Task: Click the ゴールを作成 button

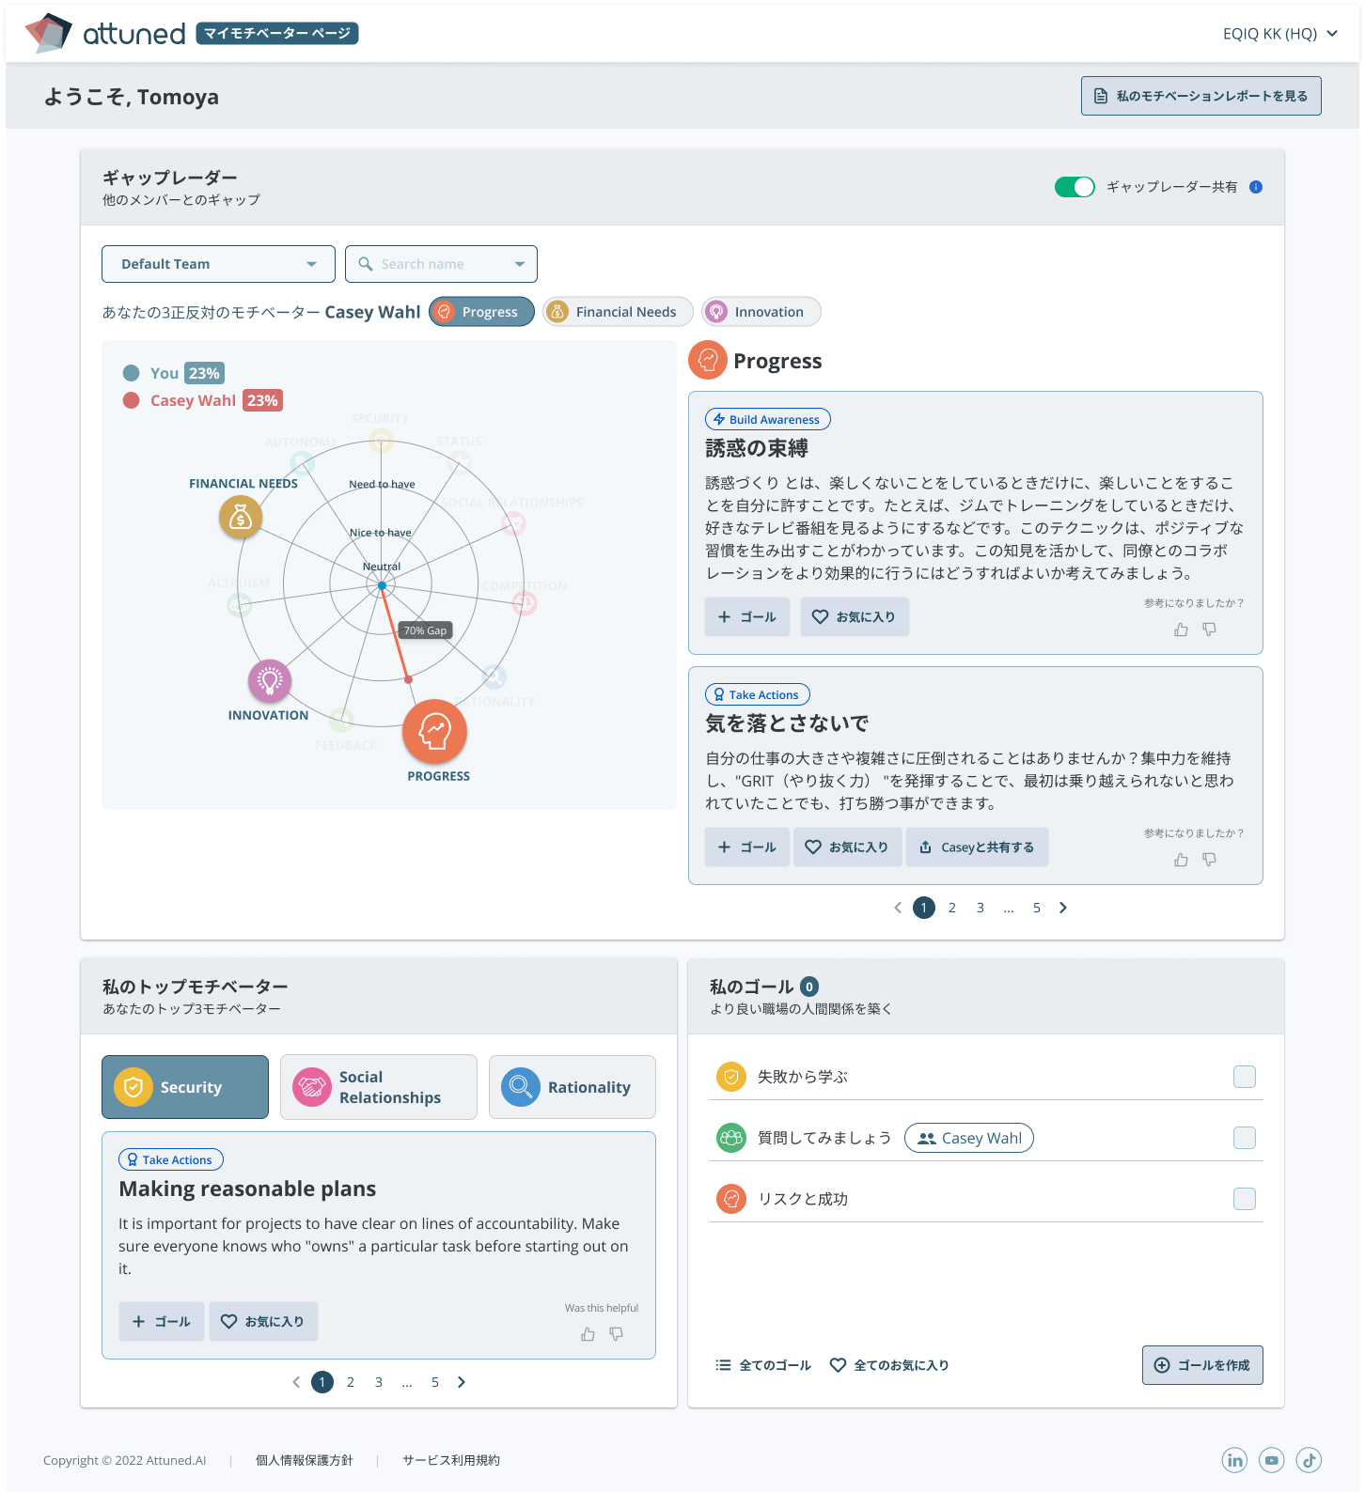Action: pyautogui.click(x=1201, y=1365)
